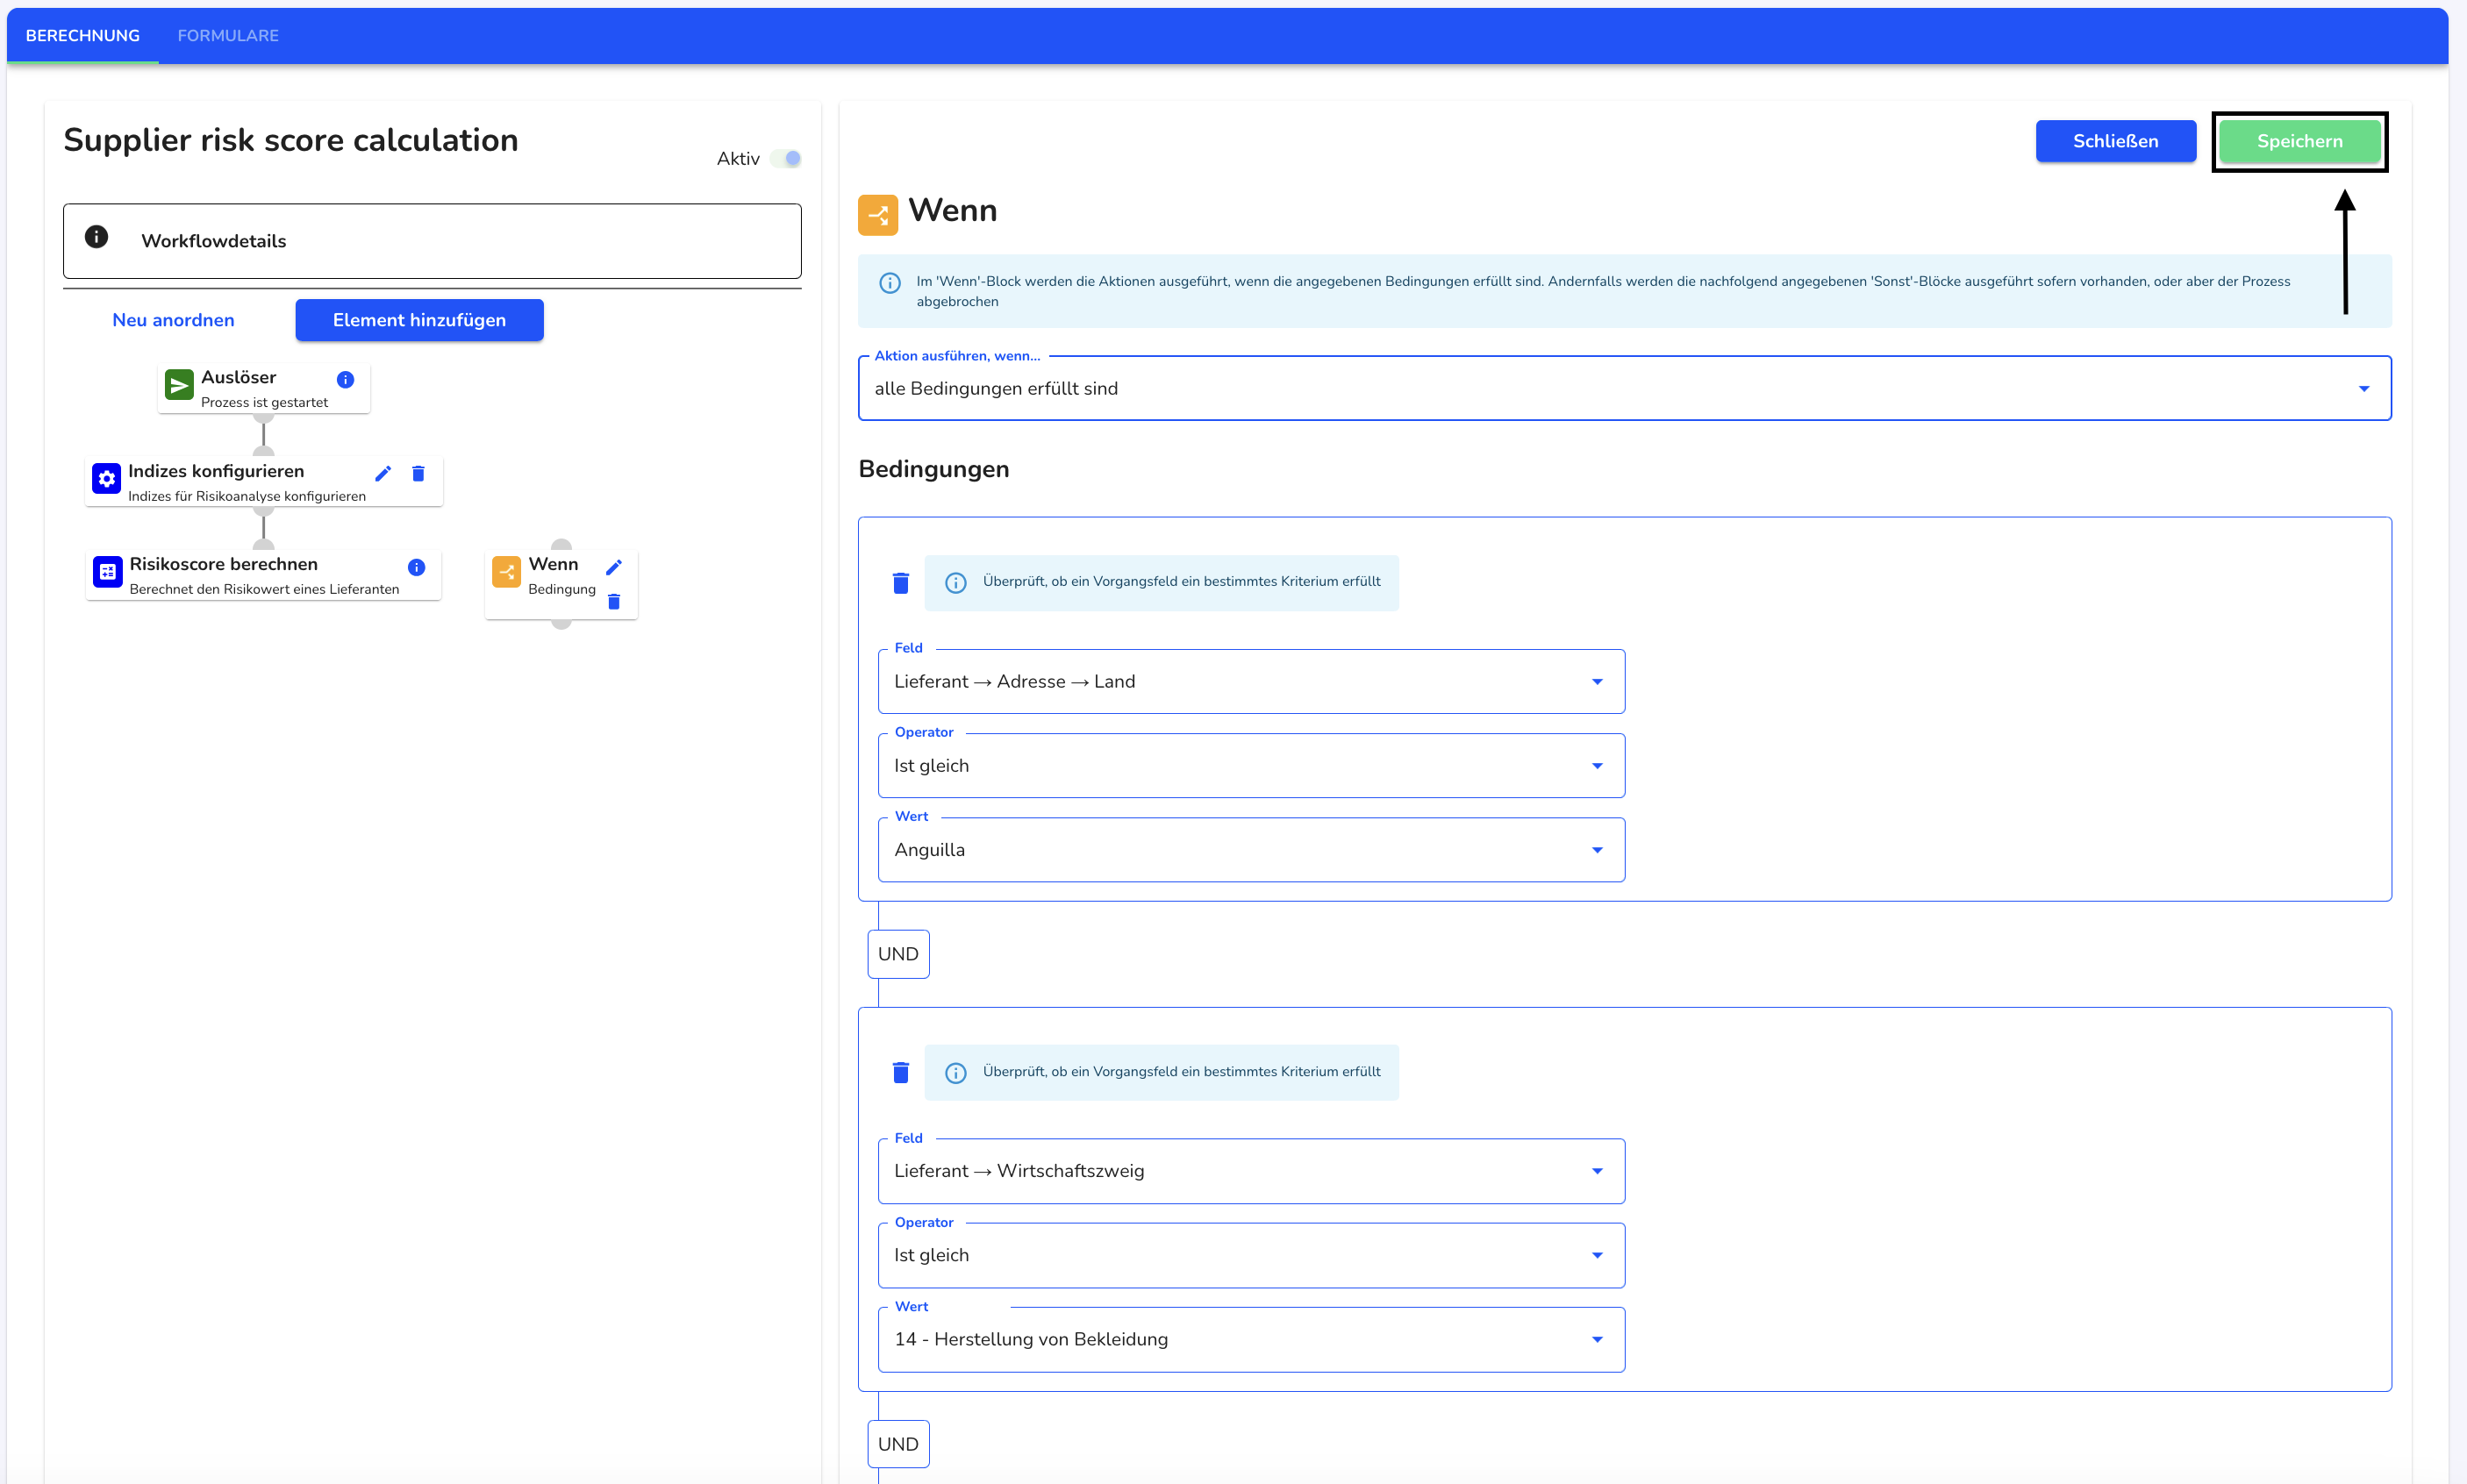Save with the Speichern button
The image size is (2467, 1484).
(2299, 141)
